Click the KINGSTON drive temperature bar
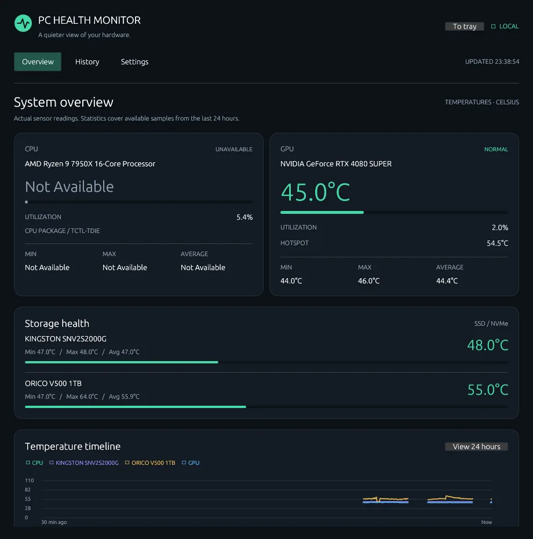 tap(266, 362)
